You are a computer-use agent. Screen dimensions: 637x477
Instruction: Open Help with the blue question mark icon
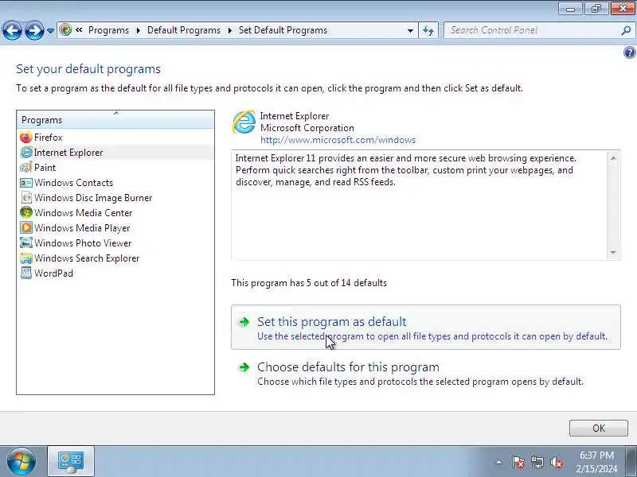click(x=629, y=52)
